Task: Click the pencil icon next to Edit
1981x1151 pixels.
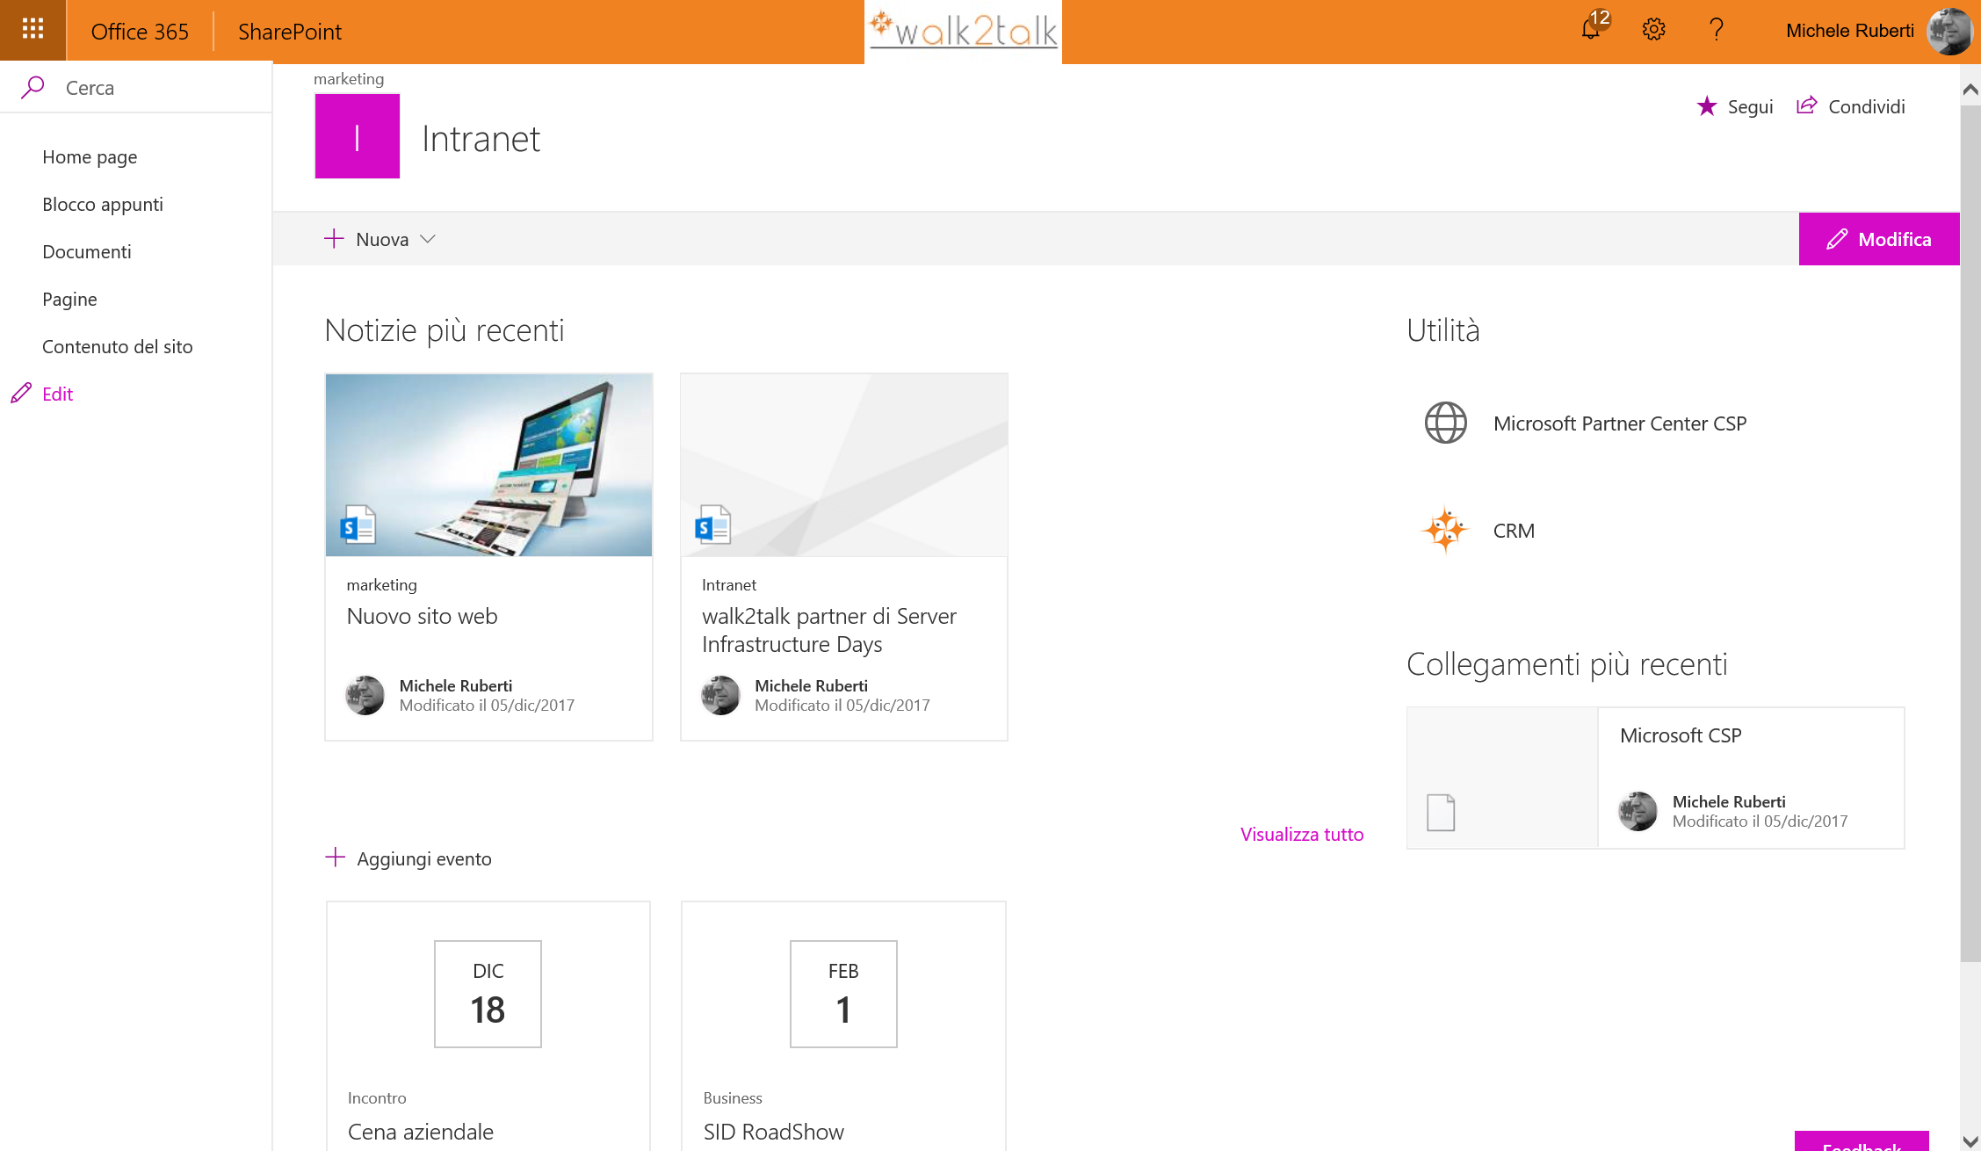Action: pos(21,393)
